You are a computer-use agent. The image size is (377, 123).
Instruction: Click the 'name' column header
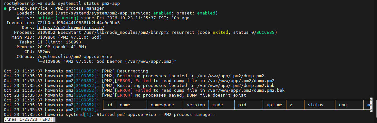(125, 105)
